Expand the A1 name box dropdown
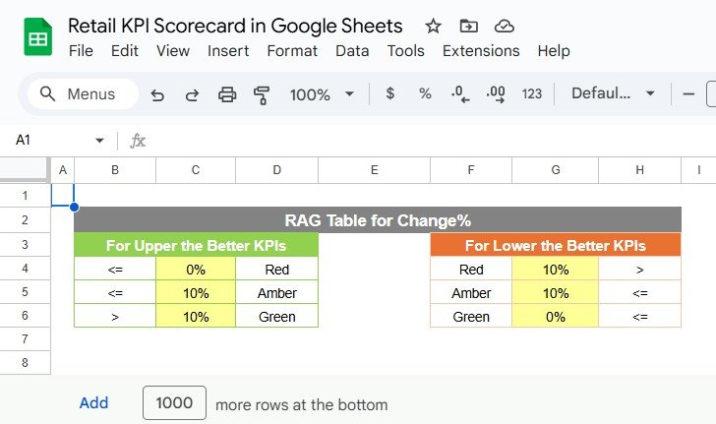Viewport: 716px width, 424px height. tap(99, 141)
